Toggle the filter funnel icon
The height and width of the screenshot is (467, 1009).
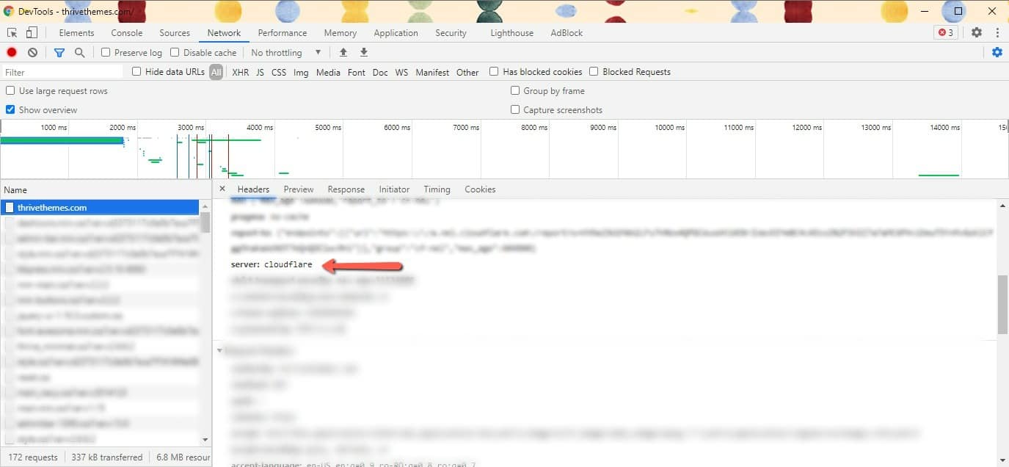59,53
